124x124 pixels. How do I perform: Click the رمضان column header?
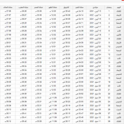109,7
